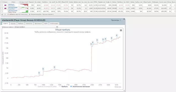Toggle the select-all checkbox in table header
176x92 pixels.
click(2, 2)
